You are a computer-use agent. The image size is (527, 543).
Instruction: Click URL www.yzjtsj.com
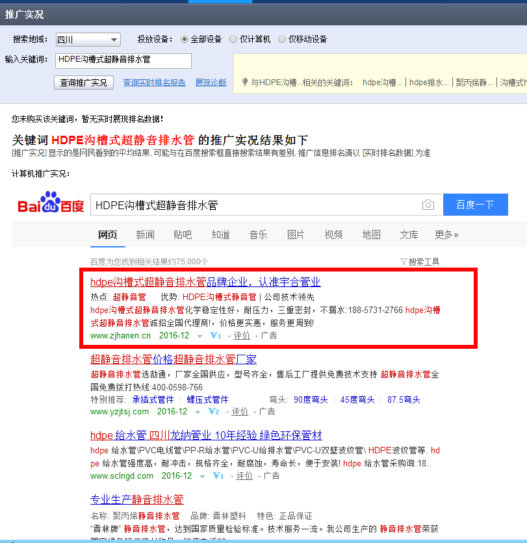click(x=119, y=411)
